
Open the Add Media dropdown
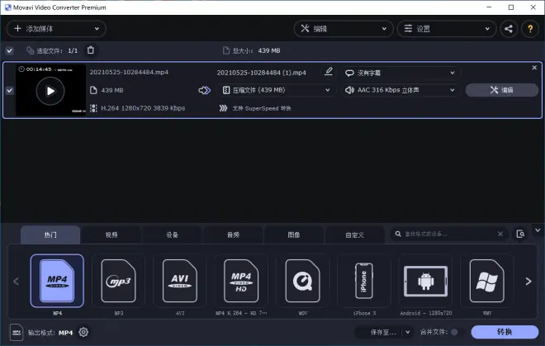tap(56, 29)
